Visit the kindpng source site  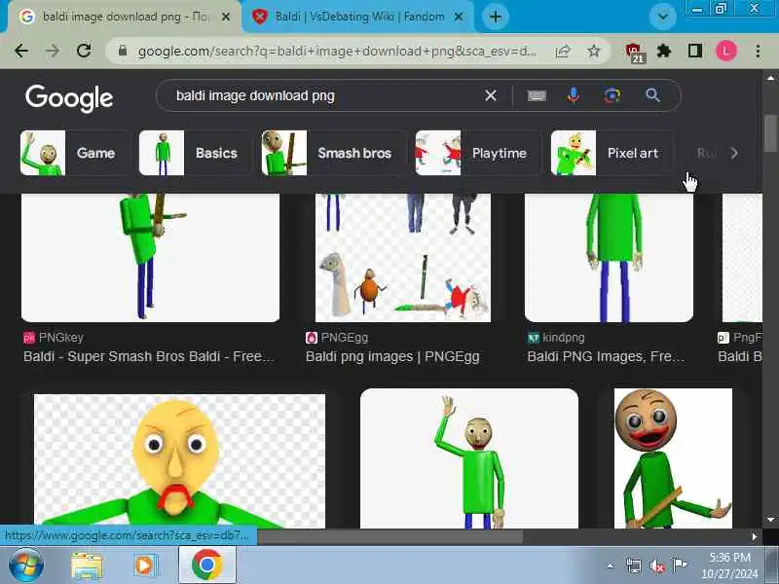(556, 338)
